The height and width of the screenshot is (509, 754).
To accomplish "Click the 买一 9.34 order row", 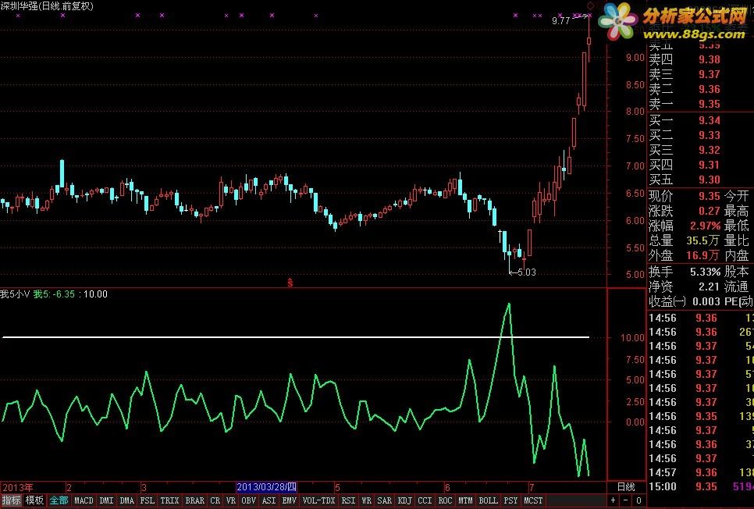I will pos(685,120).
